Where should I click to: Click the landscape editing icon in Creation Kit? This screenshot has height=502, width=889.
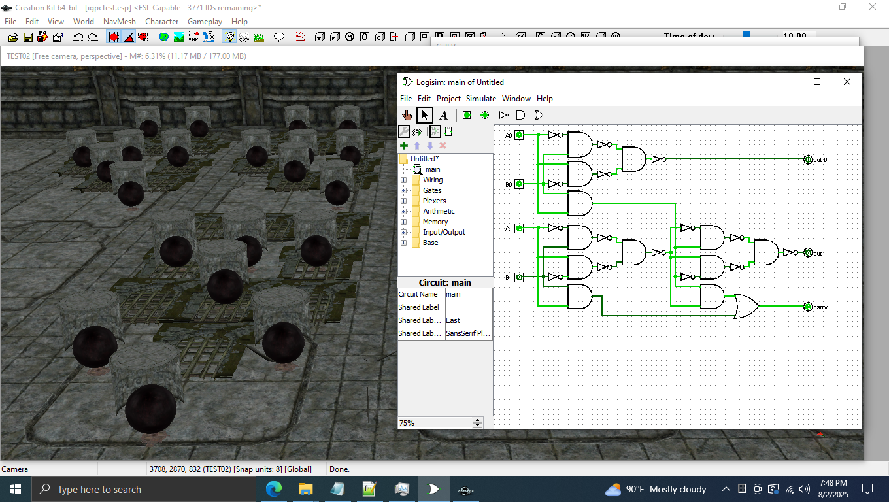point(178,37)
